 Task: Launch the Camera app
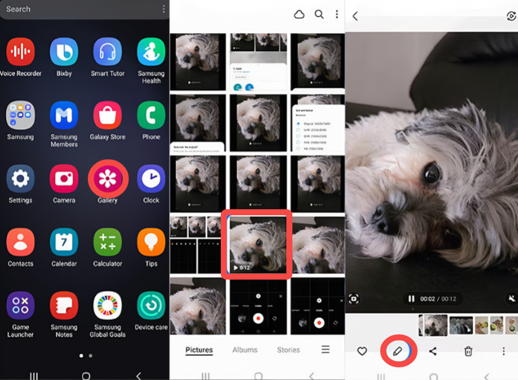[x=64, y=179]
